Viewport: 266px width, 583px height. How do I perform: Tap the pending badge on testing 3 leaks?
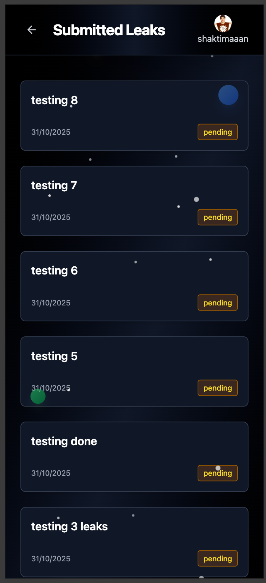click(217, 558)
